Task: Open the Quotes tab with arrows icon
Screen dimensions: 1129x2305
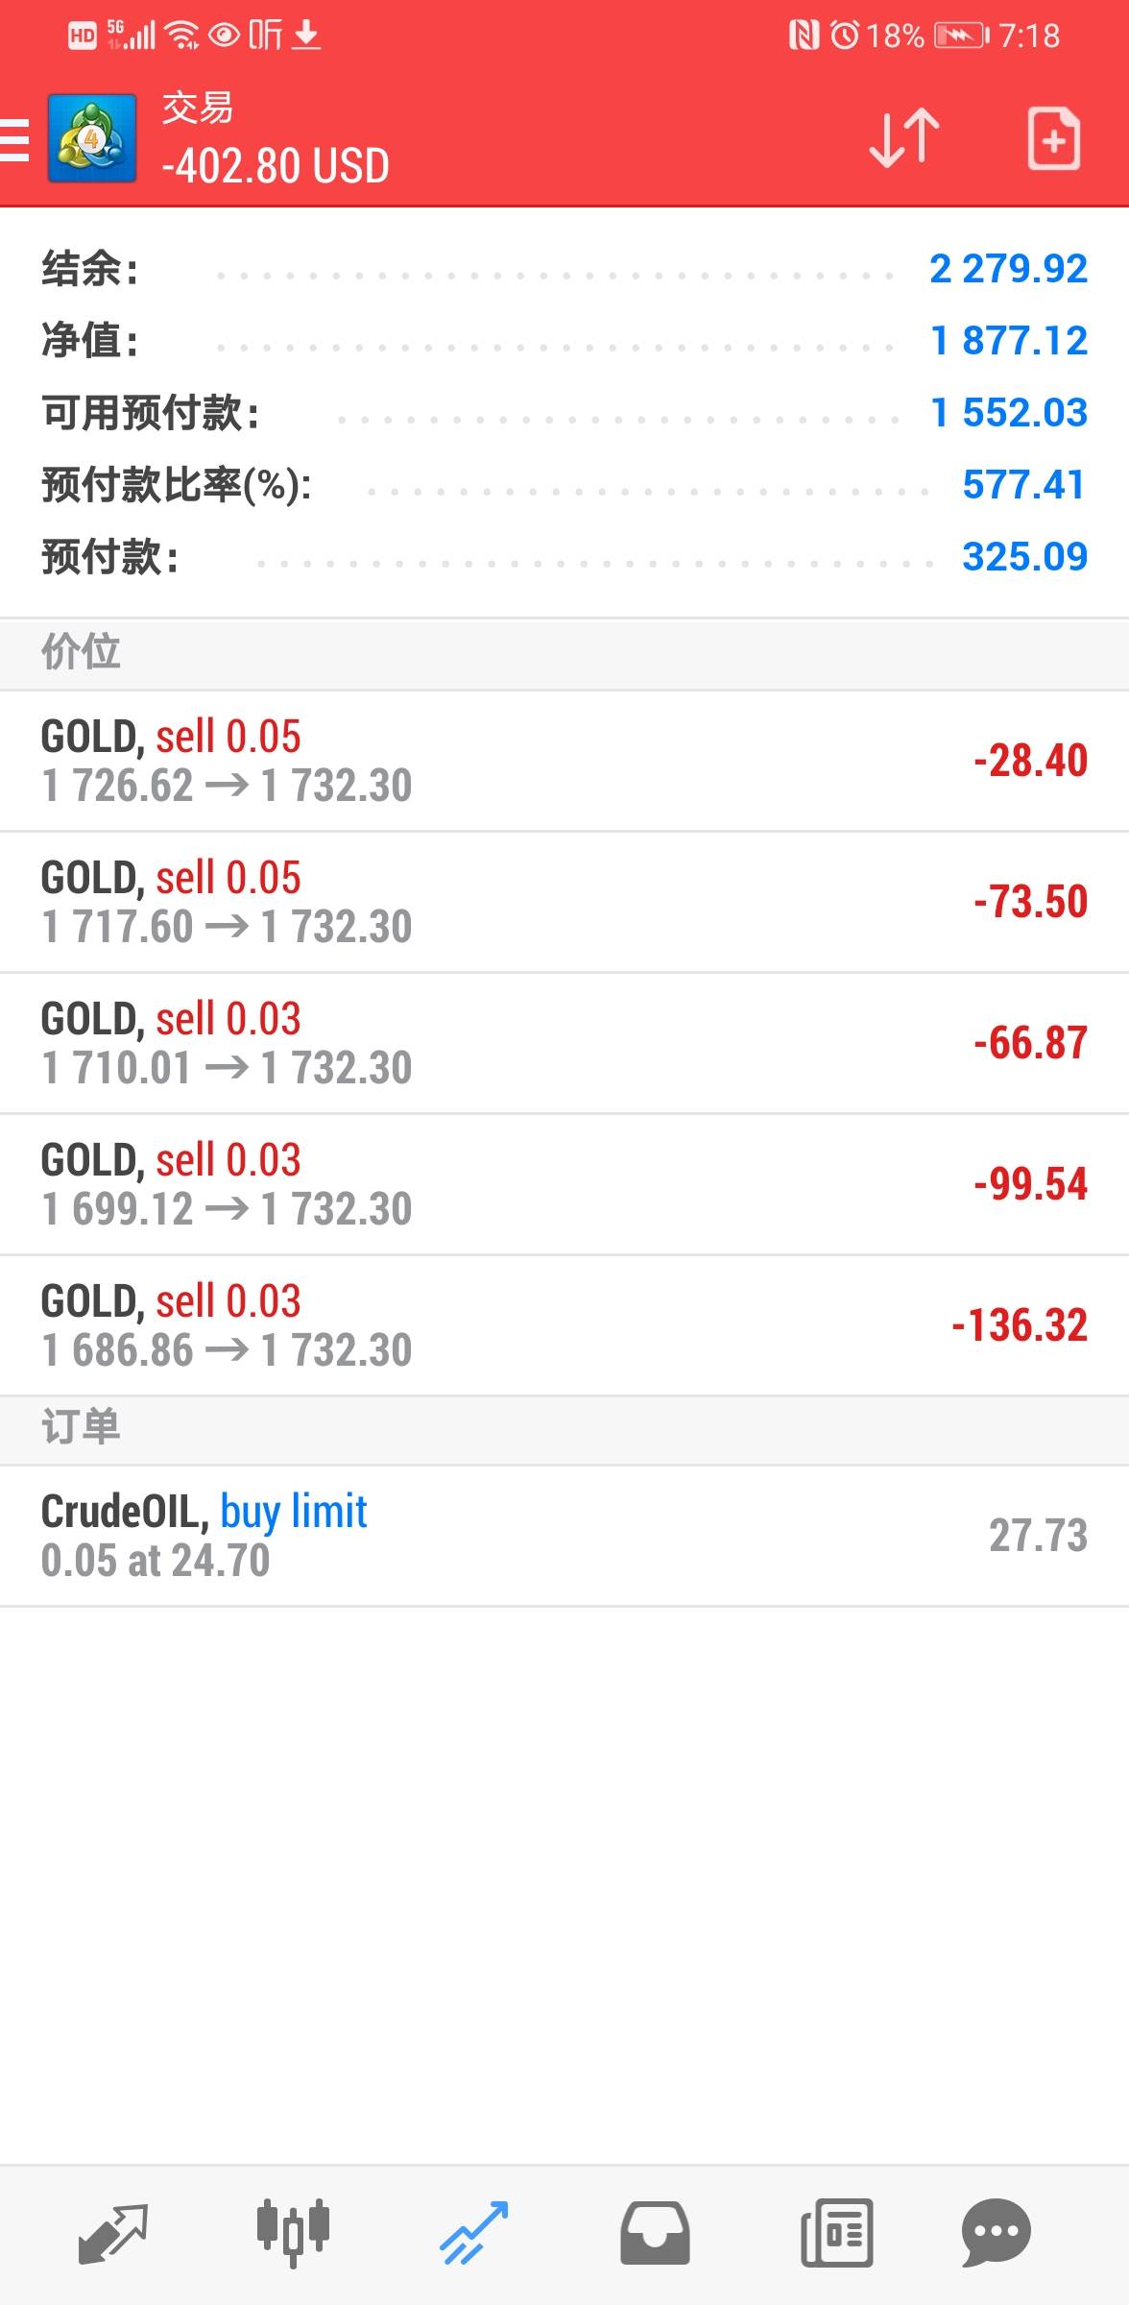Action: tap(112, 2233)
